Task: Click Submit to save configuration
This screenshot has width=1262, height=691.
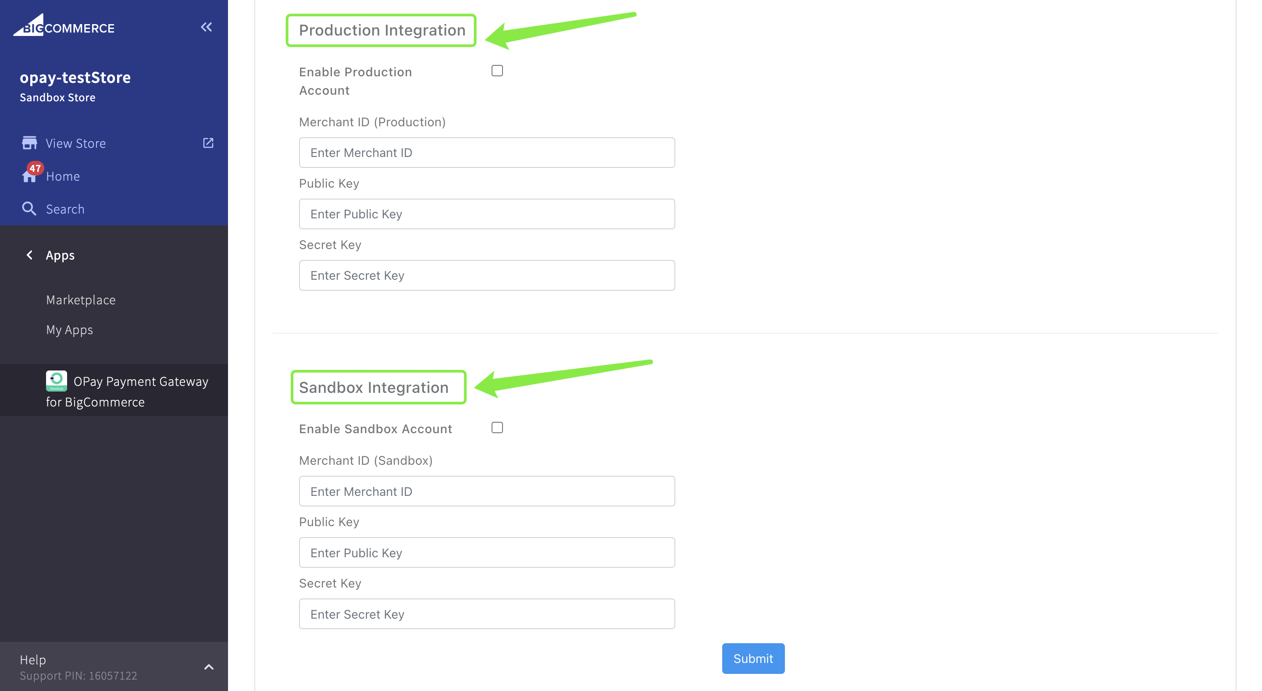Action: click(752, 658)
